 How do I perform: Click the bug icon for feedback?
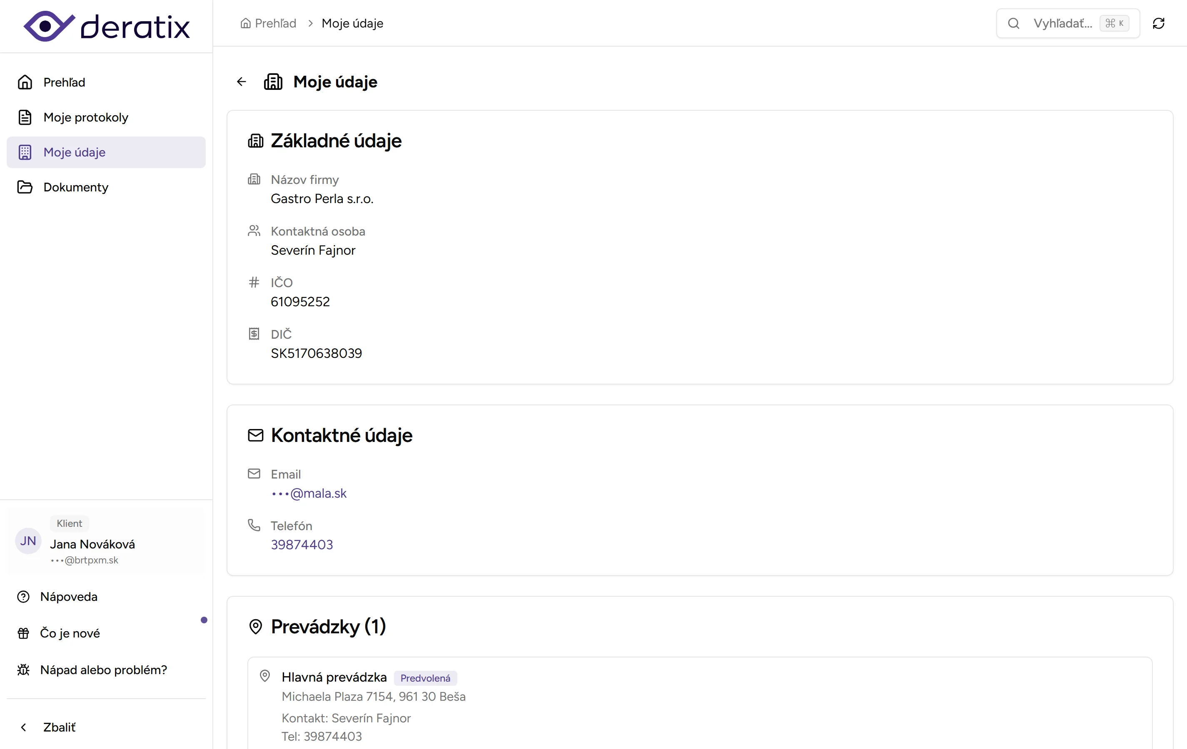[x=23, y=670]
